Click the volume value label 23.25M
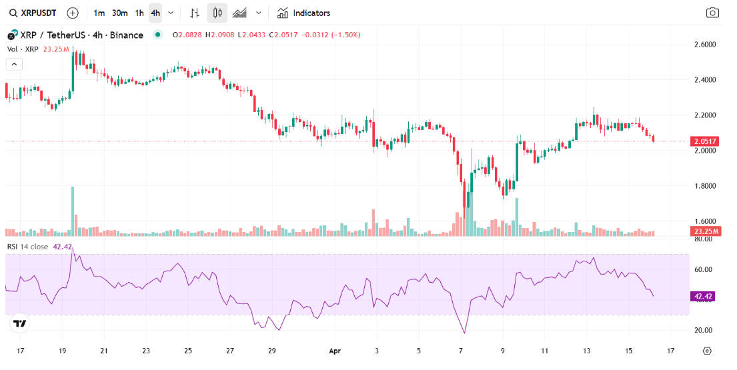This screenshot has width=737, height=370. 706,231
